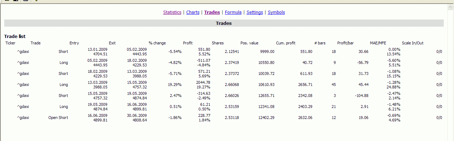Viewport: 454px width, 141px height.
Task: Click the 2656.71 cumulative profit value
Action: (304, 85)
